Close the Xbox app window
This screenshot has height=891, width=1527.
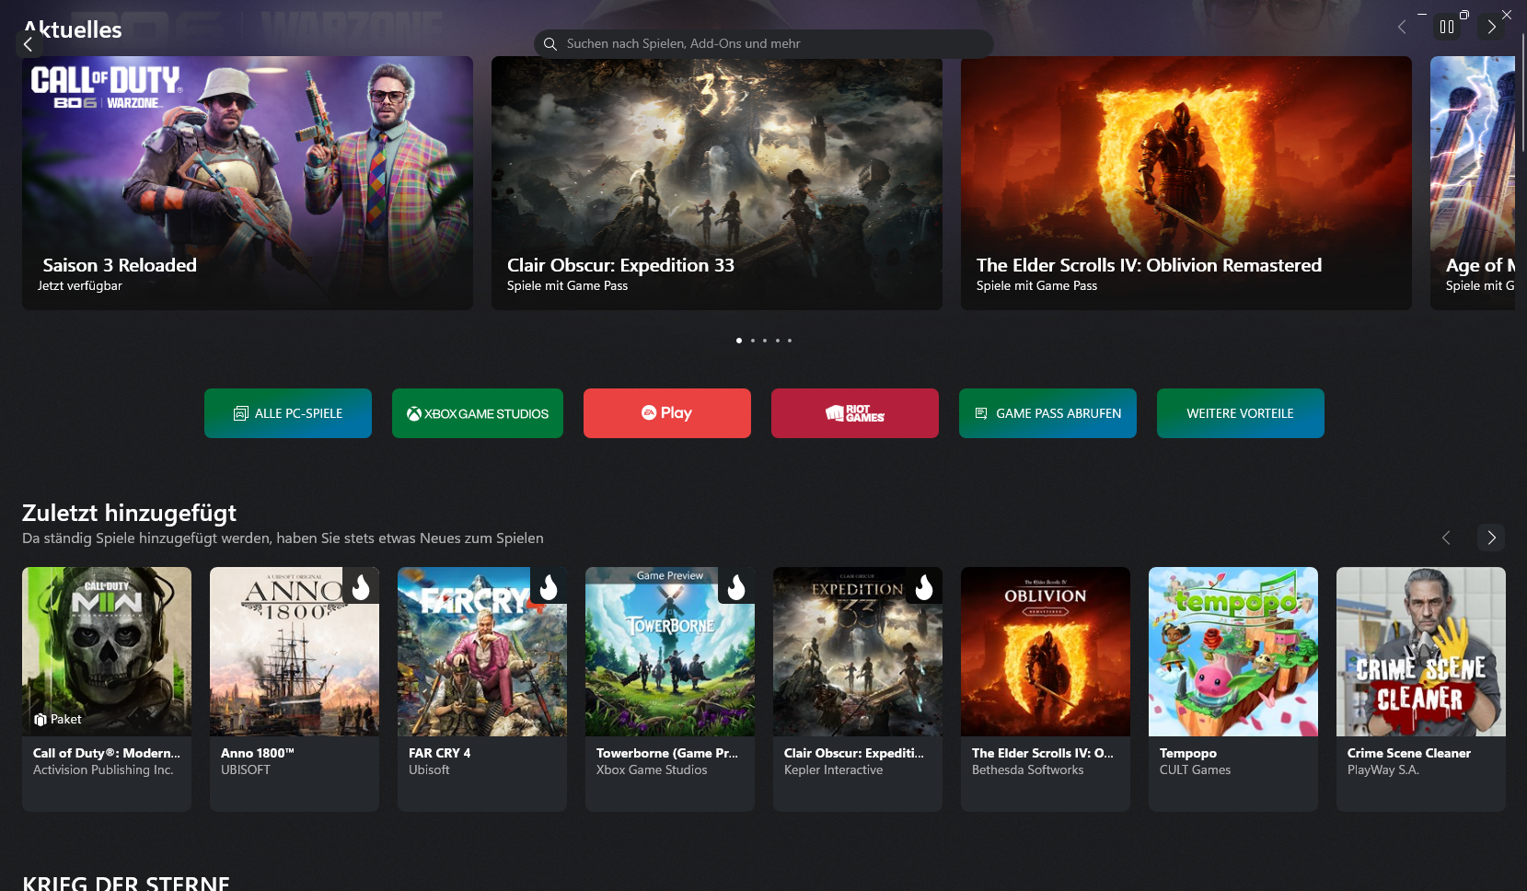coord(1507,14)
